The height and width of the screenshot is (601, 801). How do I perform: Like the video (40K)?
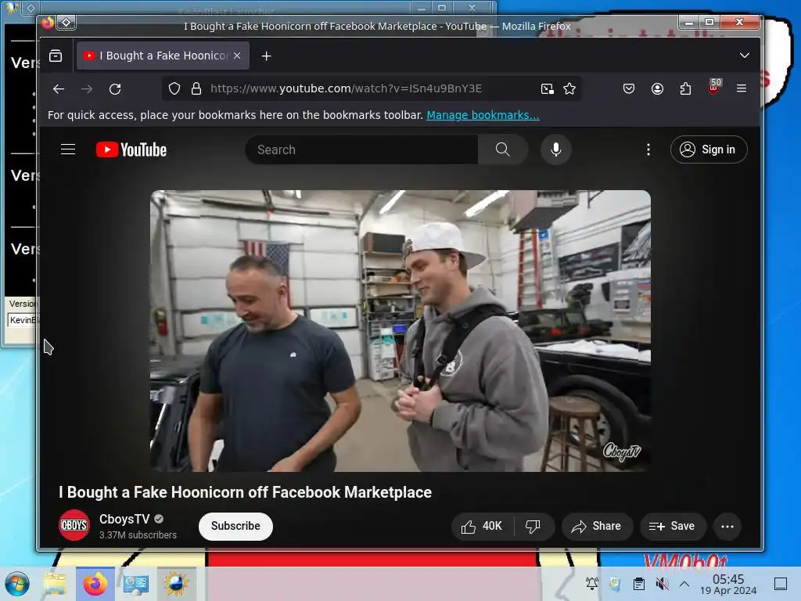click(482, 527)
